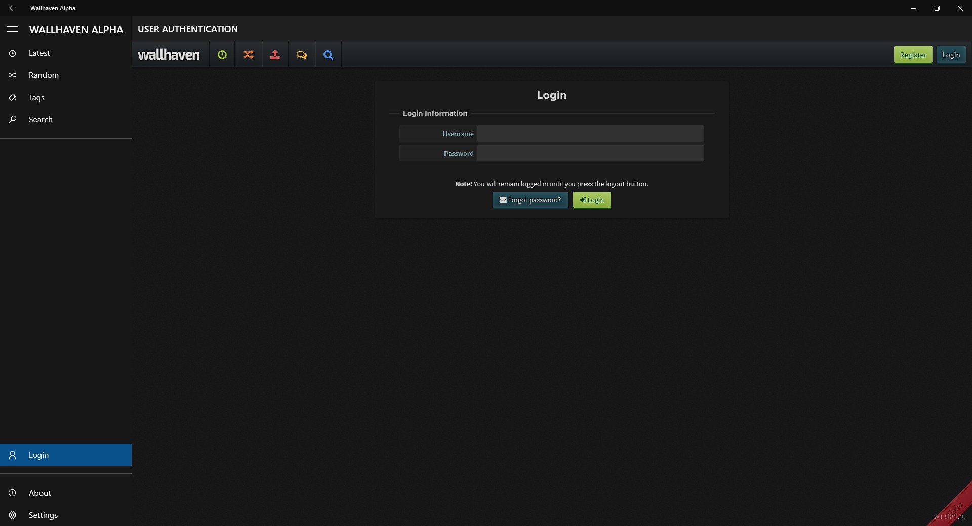Click the green clock Latest icon
Viewport: 972px width, 526px height.
(x=222, y=55)
